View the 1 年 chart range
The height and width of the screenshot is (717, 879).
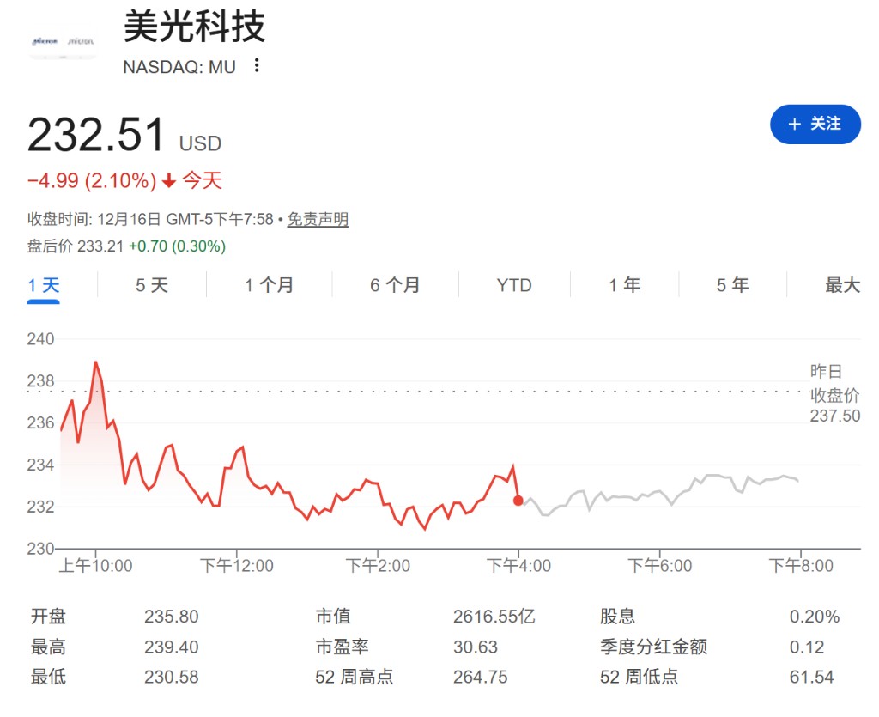point(624,285)
